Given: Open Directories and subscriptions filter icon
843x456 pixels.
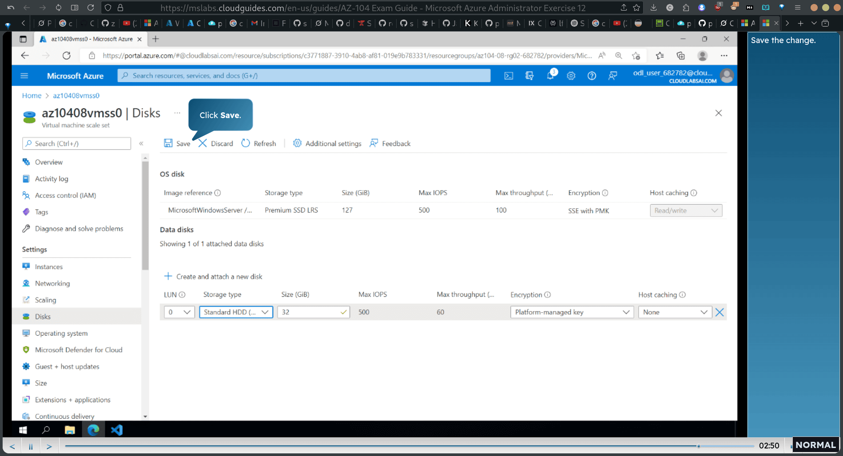Looking at the screenshot, I should point(529,76).
